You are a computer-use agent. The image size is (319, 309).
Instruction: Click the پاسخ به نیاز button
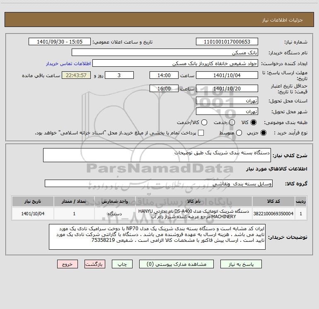coord(241,264)
